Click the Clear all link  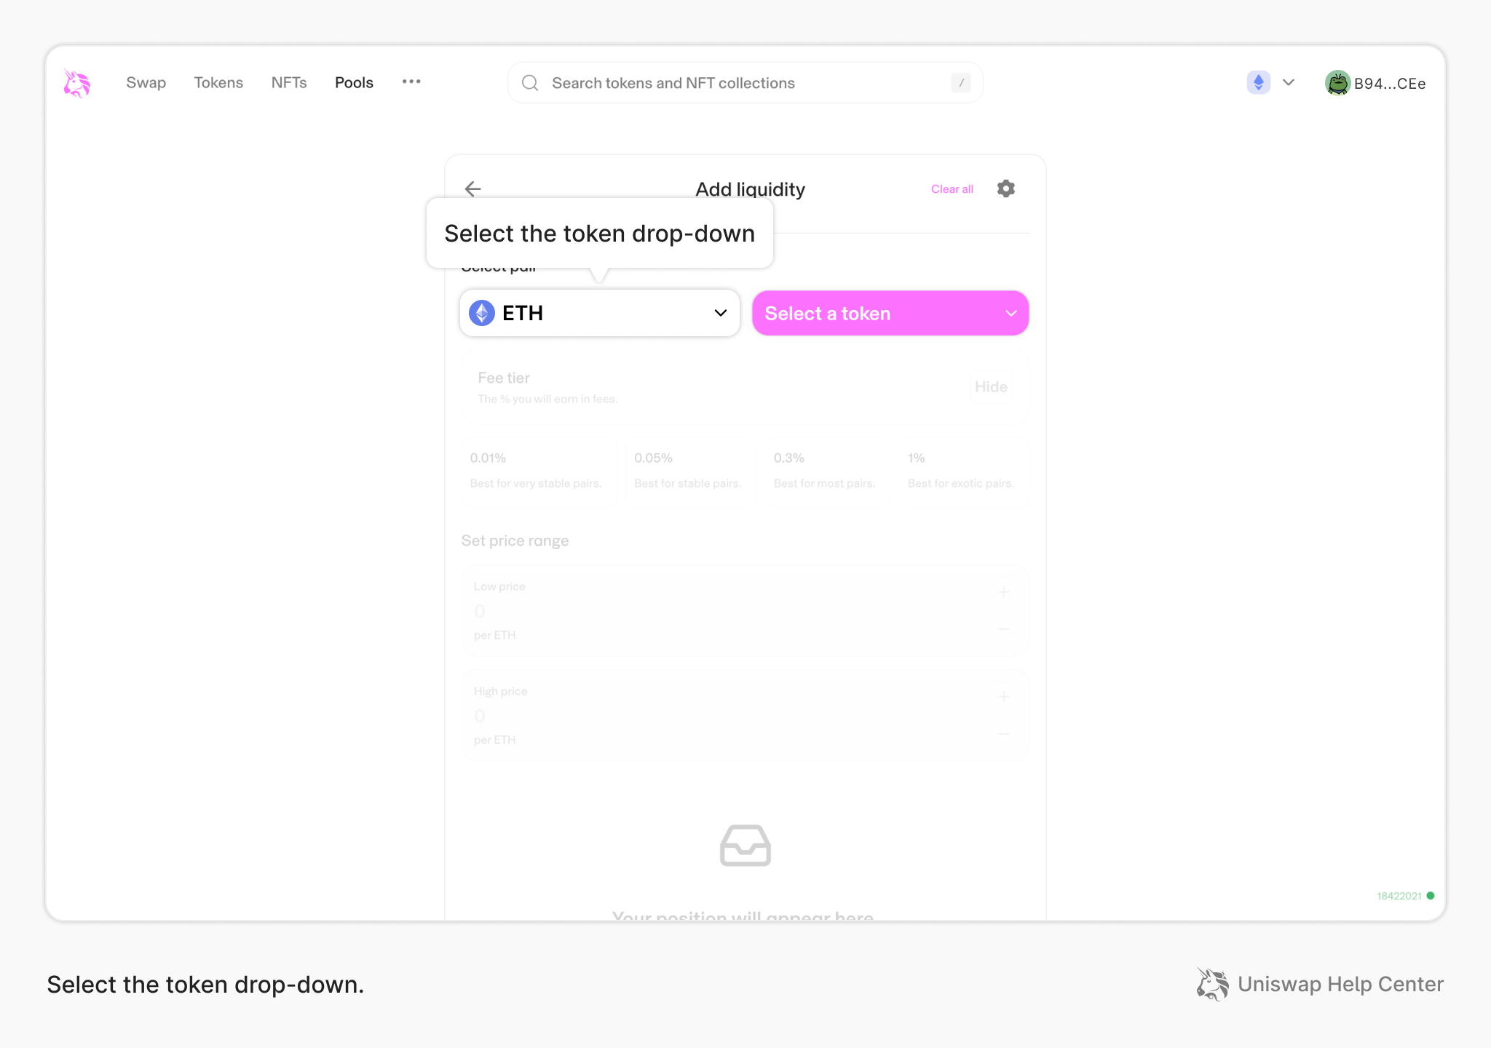tap(952, 188)
